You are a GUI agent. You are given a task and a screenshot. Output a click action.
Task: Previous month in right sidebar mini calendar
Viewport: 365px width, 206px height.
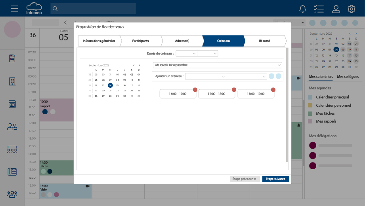point(350,34)
